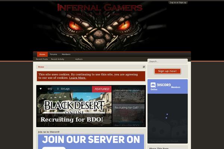Open the Members tab
Screen dimensions: 224x149
[66, 54]
